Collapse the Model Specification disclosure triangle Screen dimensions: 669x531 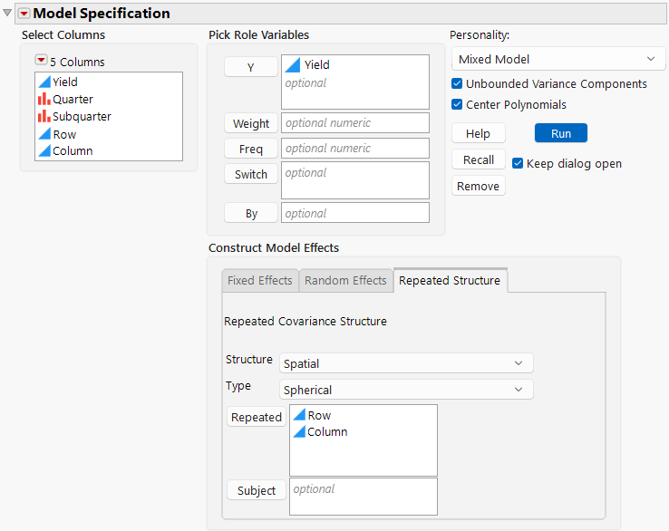[7, 13]
